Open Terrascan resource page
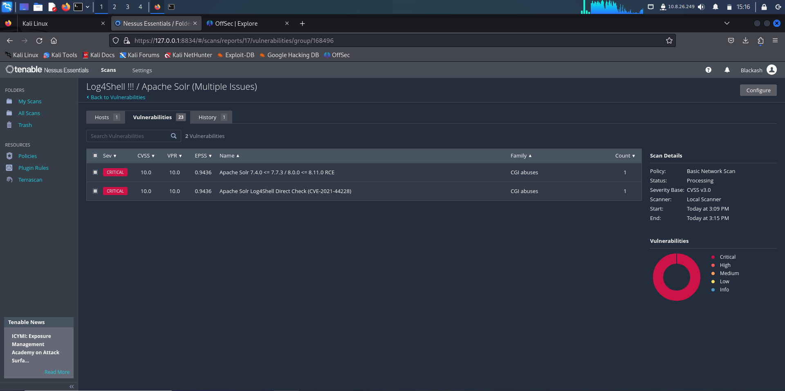Screen dimensions: 785x391 (x=30, y=180)
